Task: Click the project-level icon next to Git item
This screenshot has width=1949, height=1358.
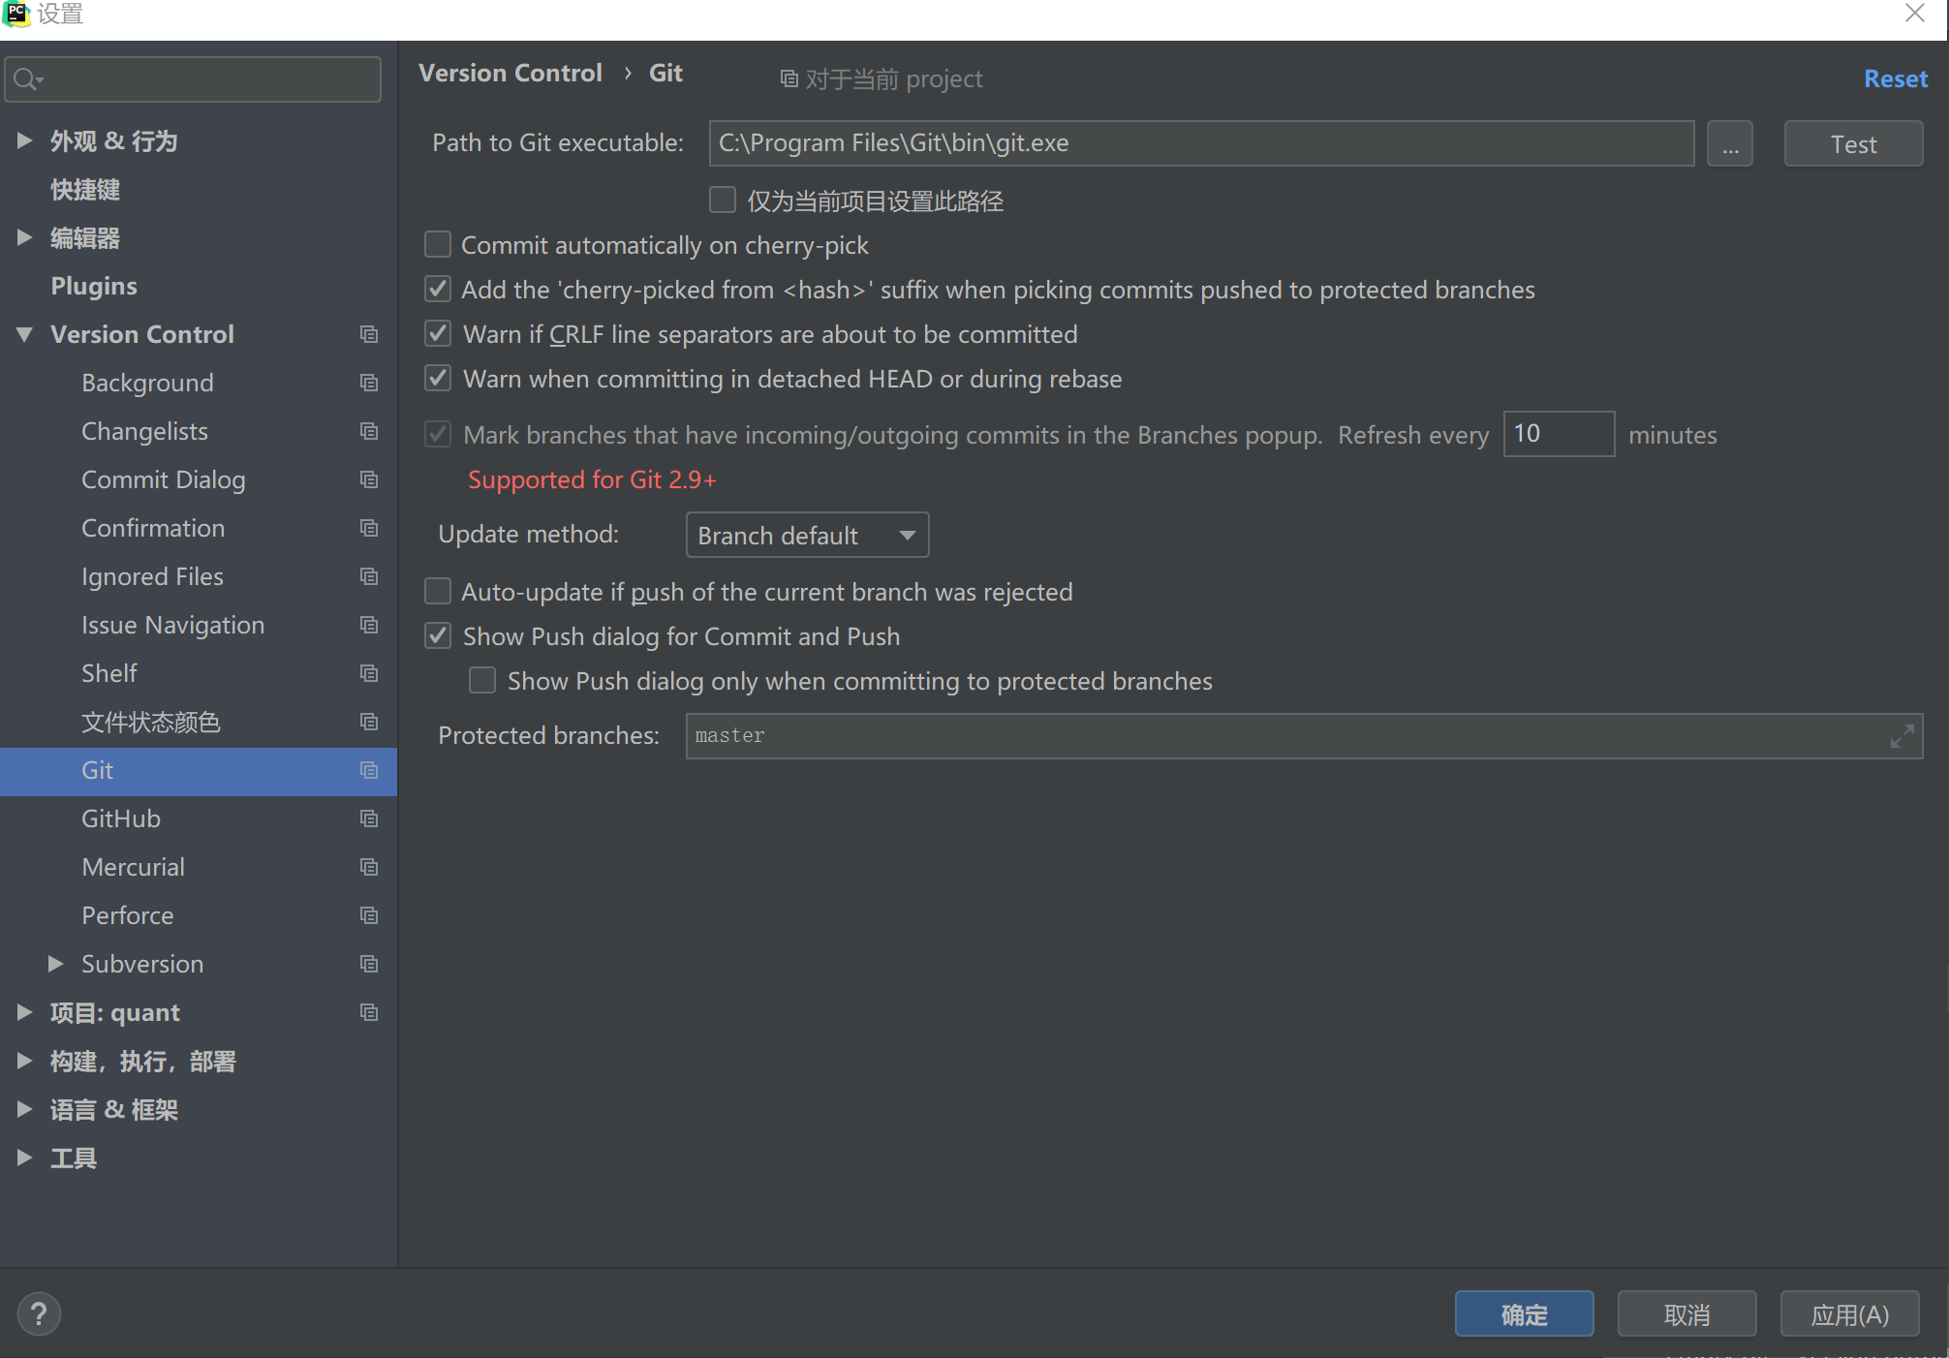Action: (369, 770)
